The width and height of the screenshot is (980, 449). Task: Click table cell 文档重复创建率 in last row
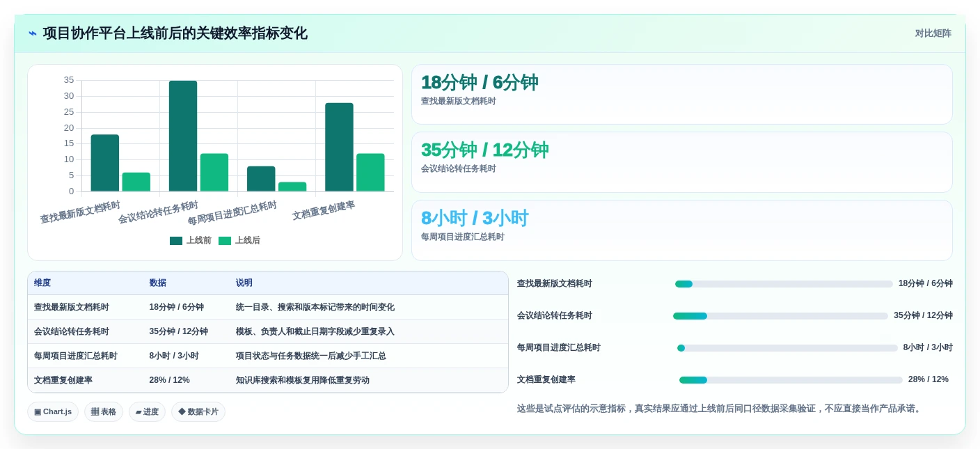click(x=63, y=381)
